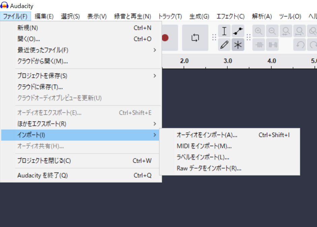The width and height of the screenshot is (317, 227).
Task: Click the Audacity logo in the title bar
Action: point(4,5)
